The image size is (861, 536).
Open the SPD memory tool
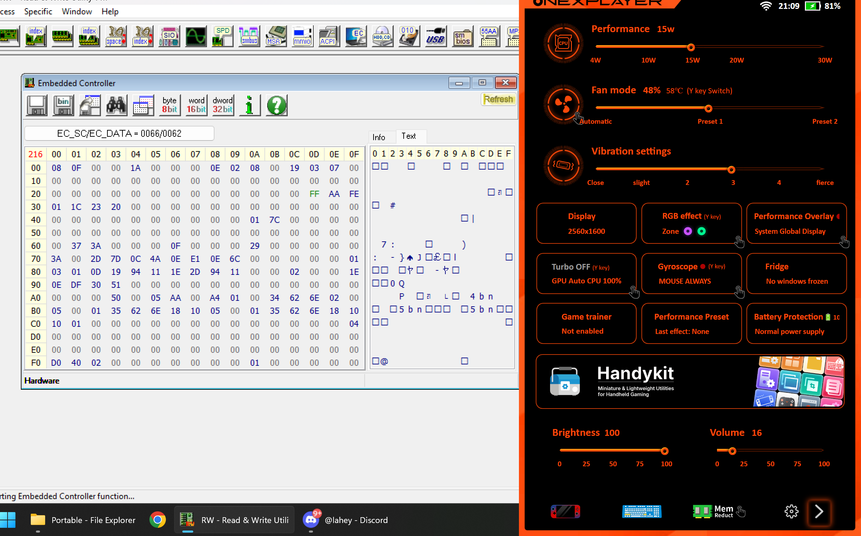[x=222, y=36]
